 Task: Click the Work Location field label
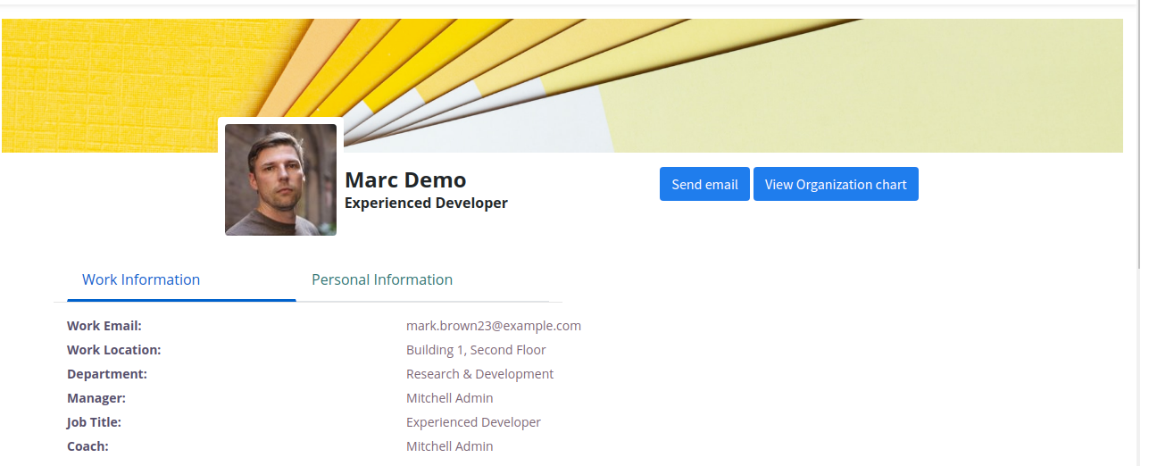click(x=113, y=350)
